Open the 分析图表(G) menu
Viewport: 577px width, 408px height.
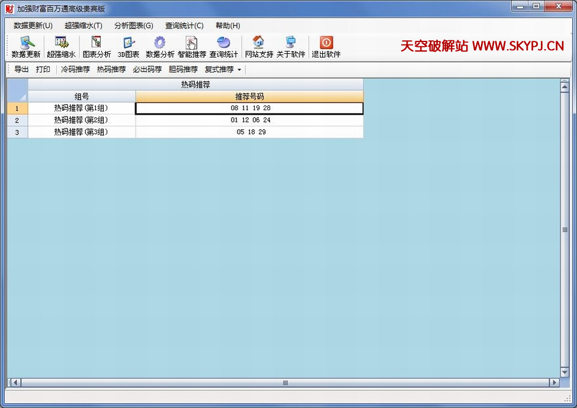[133, 25]
